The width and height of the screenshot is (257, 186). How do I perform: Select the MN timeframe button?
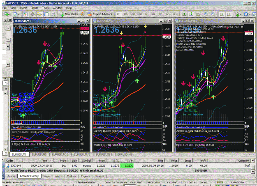coord(175,14)
